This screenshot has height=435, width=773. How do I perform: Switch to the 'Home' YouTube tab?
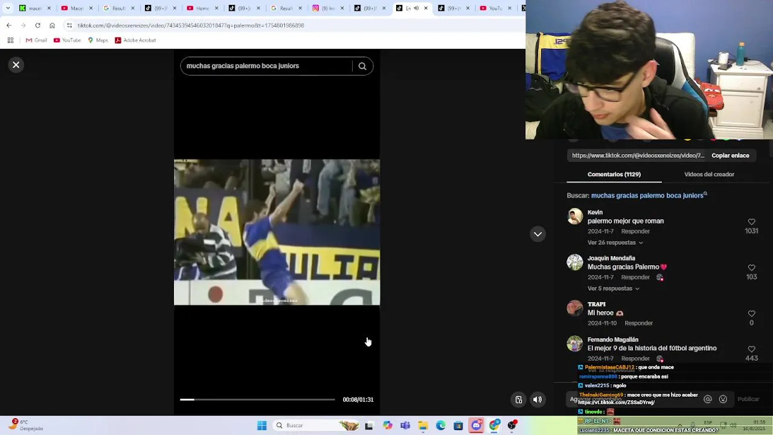[202, 8]
